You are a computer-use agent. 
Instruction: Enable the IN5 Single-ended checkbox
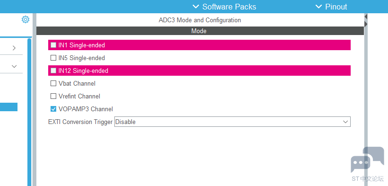[53, 58]
